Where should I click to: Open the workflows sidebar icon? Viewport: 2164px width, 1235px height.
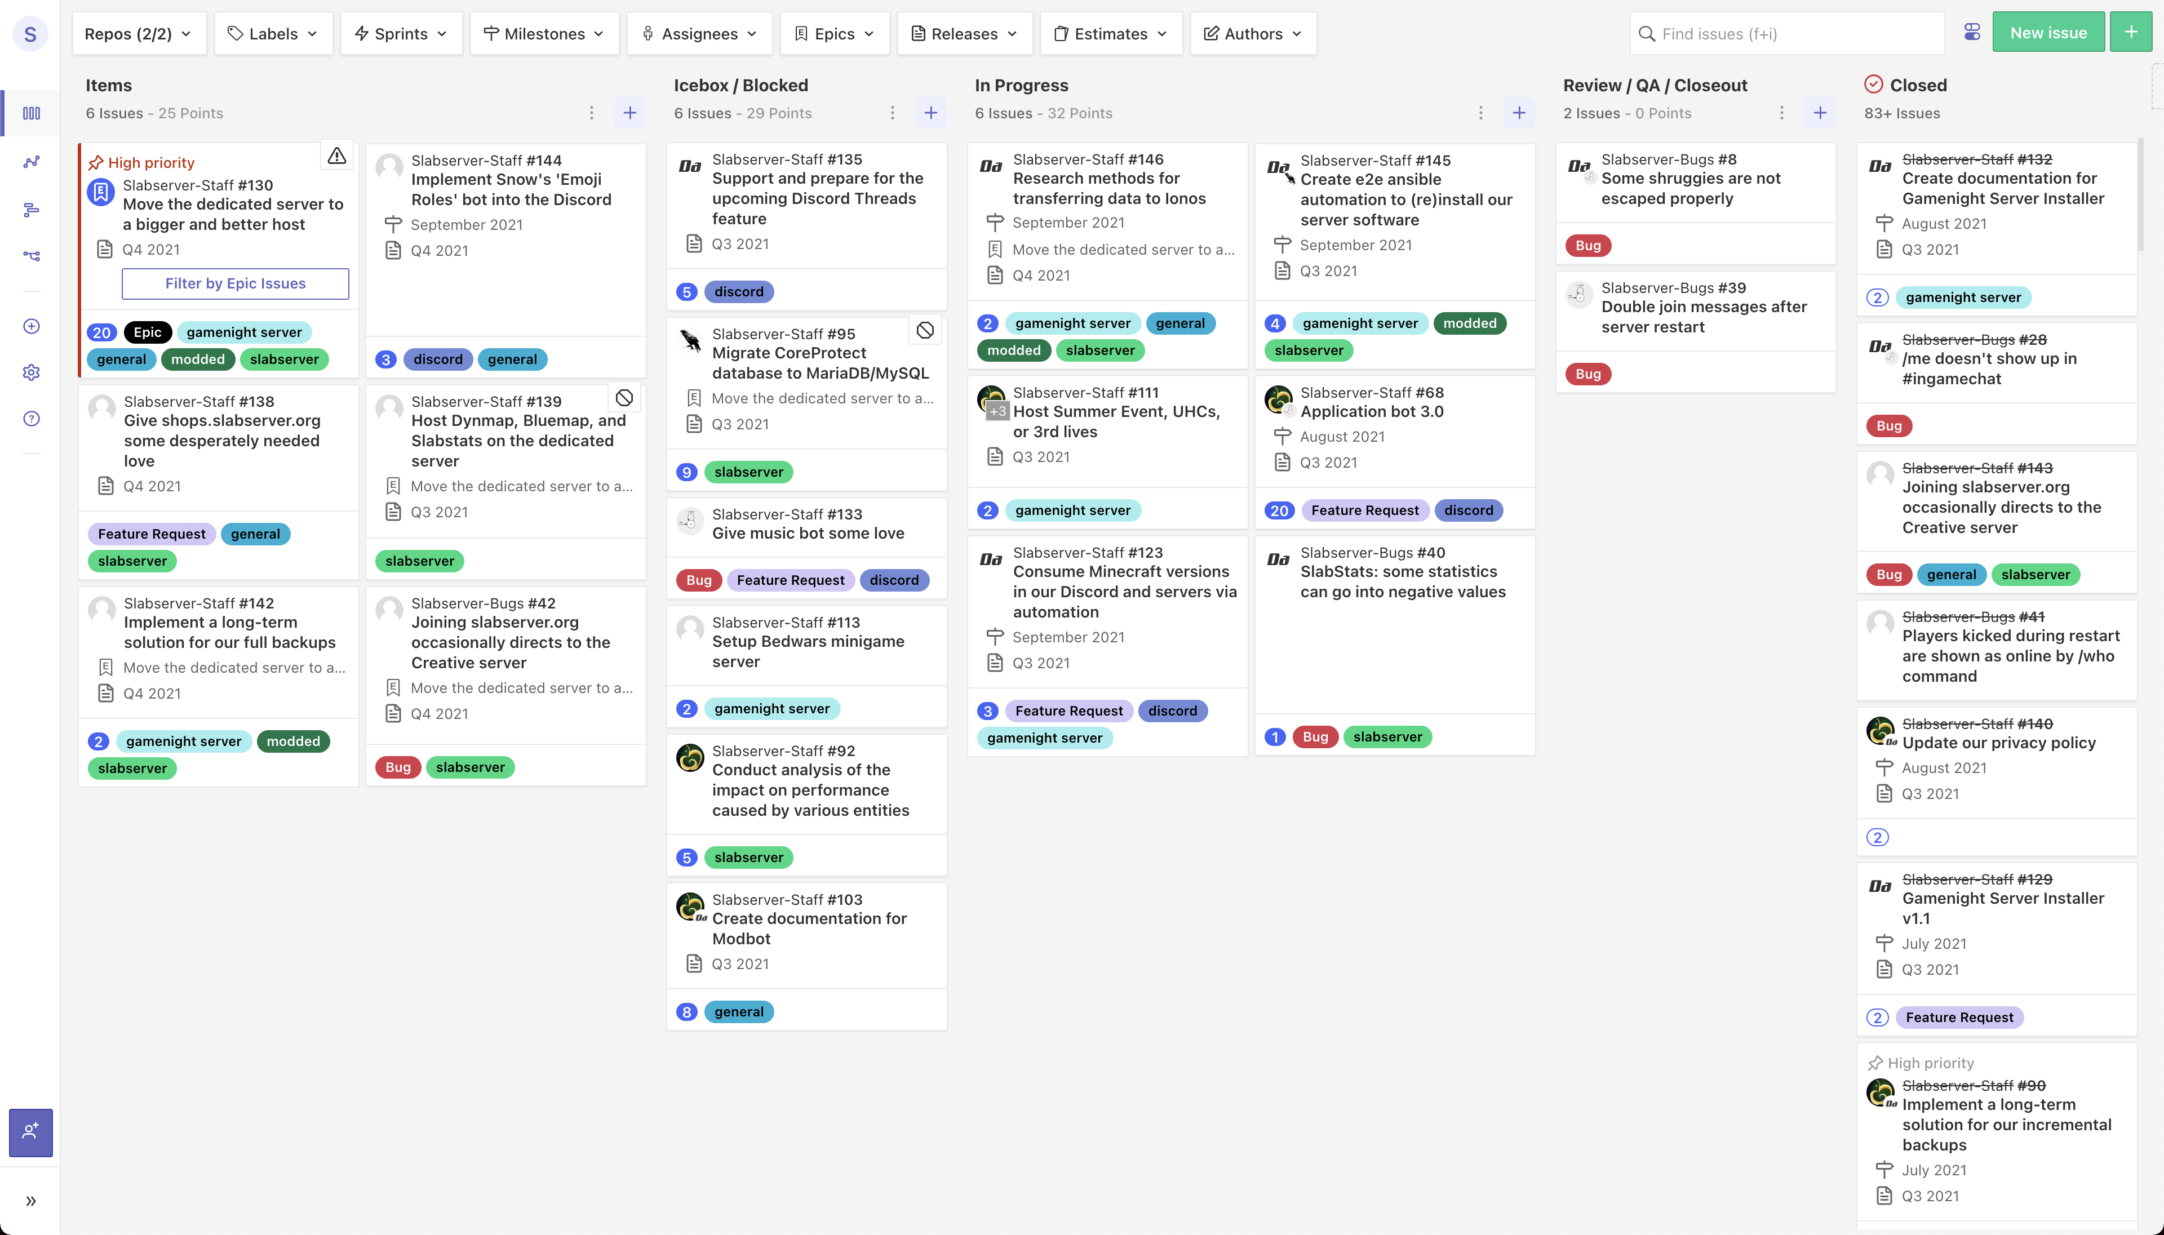32,255
